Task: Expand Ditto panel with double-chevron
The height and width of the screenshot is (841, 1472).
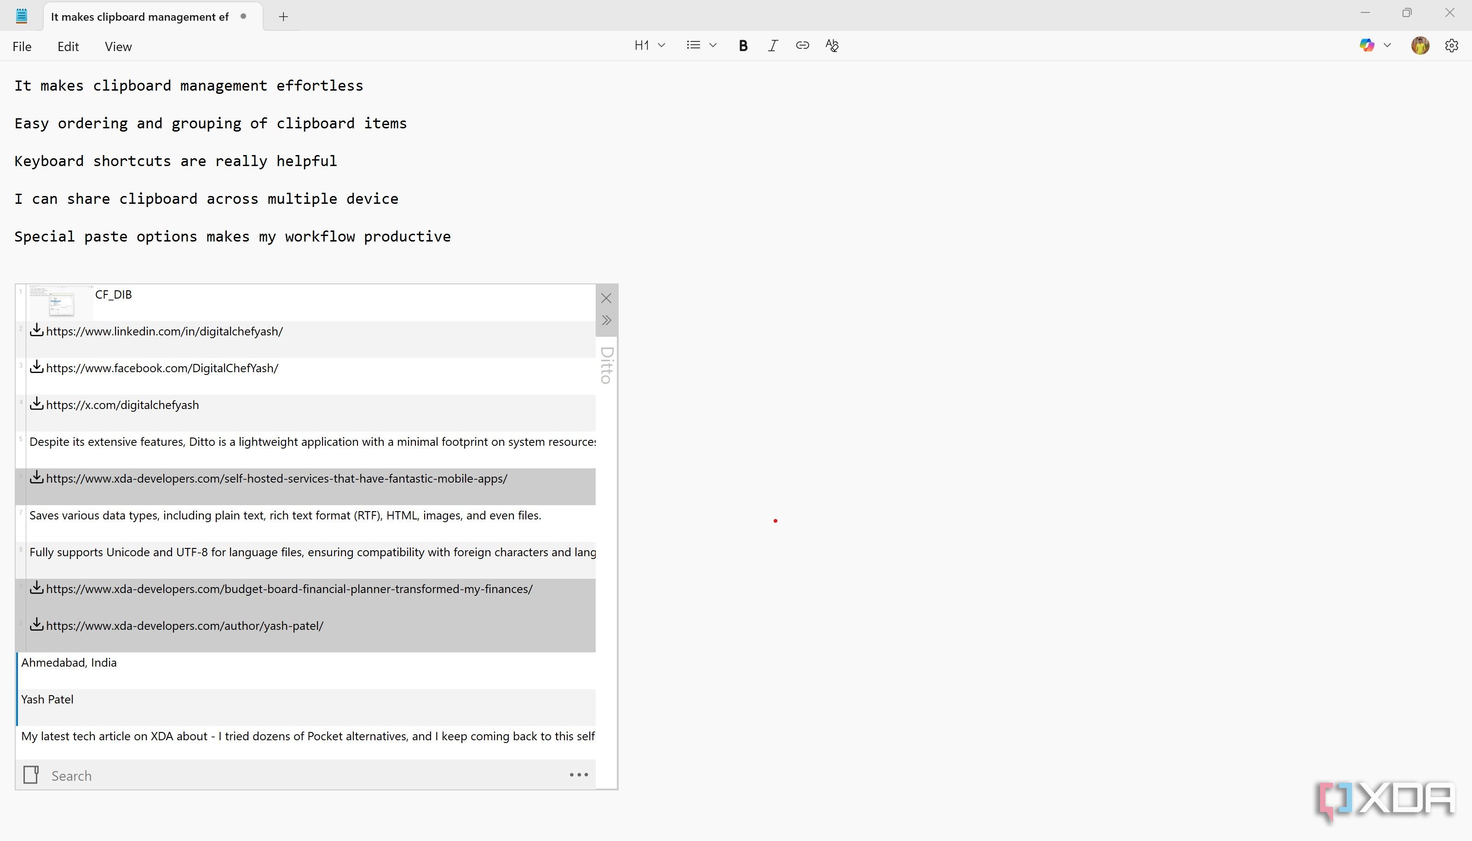Action: [x=606, y=321]
